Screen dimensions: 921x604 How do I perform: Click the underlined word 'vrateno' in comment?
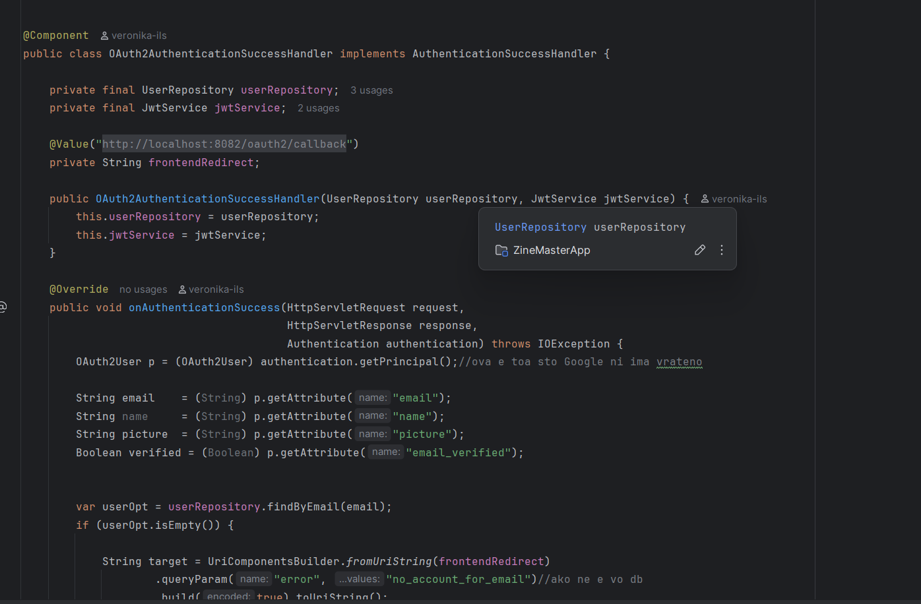click(679, 361)
